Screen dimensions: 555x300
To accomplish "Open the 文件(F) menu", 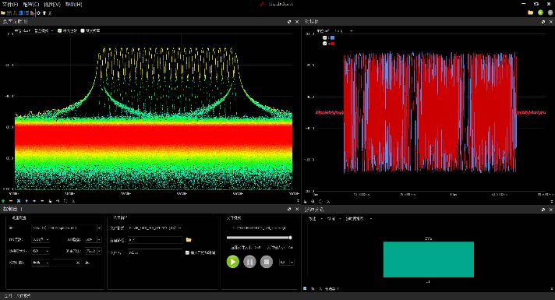I will coord(10,5).
